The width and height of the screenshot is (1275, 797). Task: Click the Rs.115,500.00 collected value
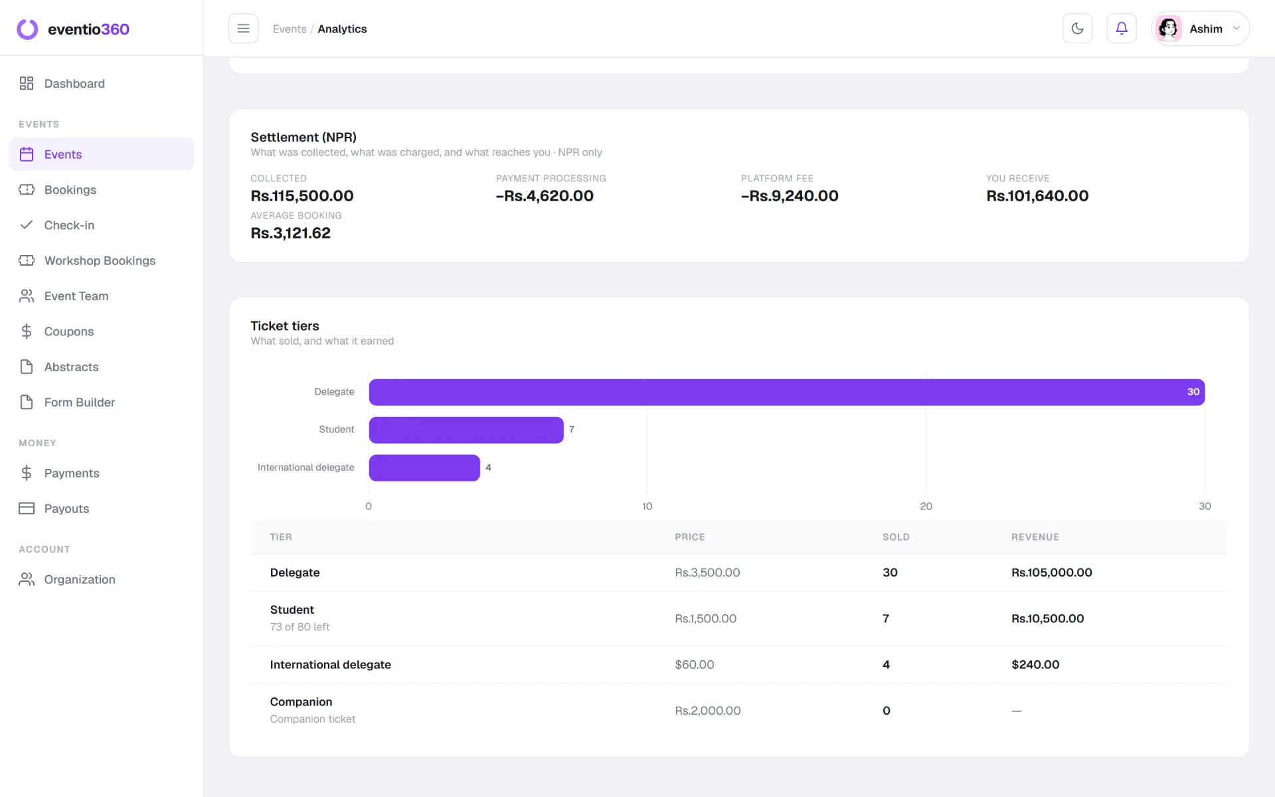point(302,196)
